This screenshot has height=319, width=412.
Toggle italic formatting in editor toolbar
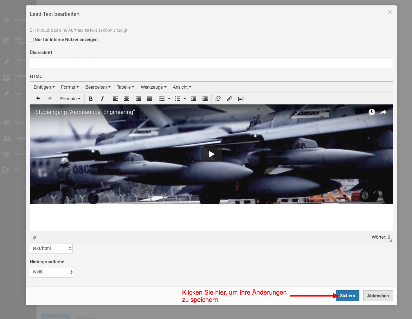102,99
